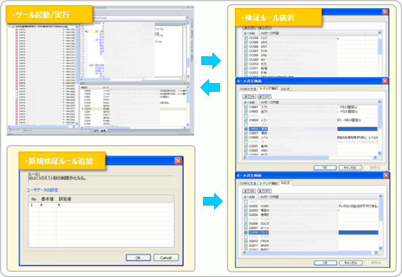402x277 pixels.
Task: Click Cancel in the SELECT nest dialog
Action: pyautogui.click(x=166, y=257)
